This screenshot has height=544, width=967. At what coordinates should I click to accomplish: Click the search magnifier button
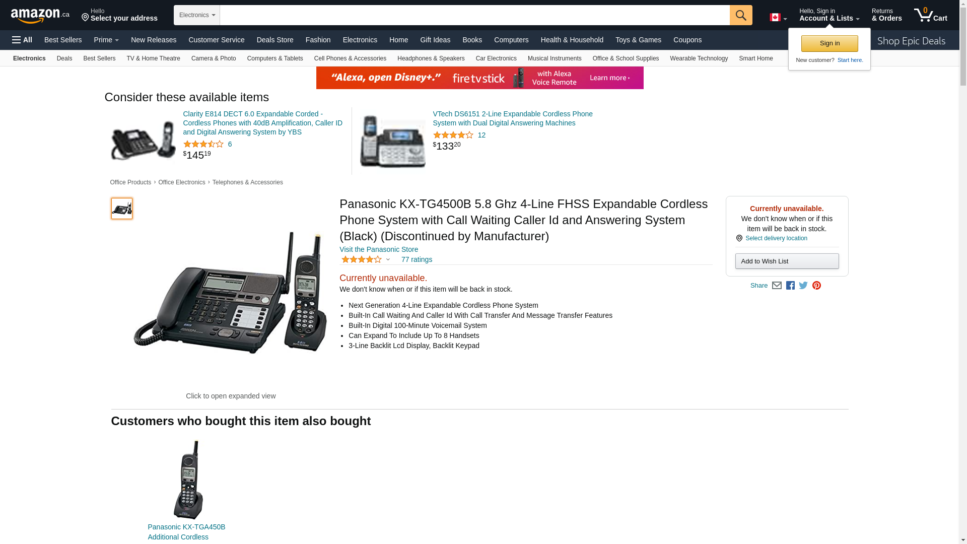tap(741, 15)
